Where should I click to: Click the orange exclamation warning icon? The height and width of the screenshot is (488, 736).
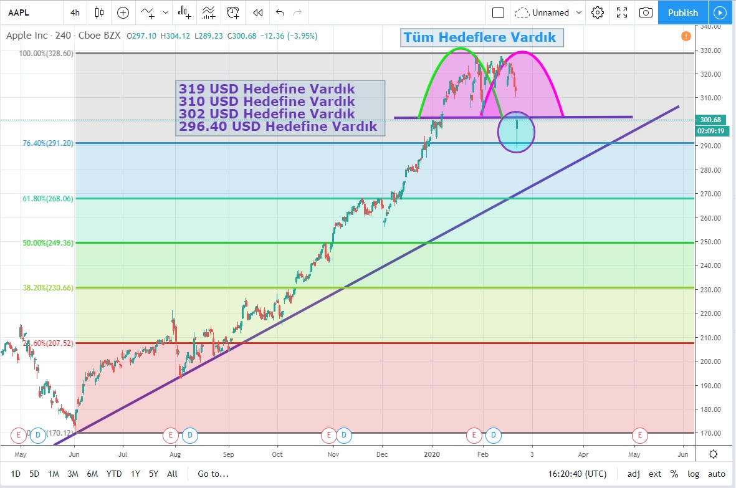[686, 36]
